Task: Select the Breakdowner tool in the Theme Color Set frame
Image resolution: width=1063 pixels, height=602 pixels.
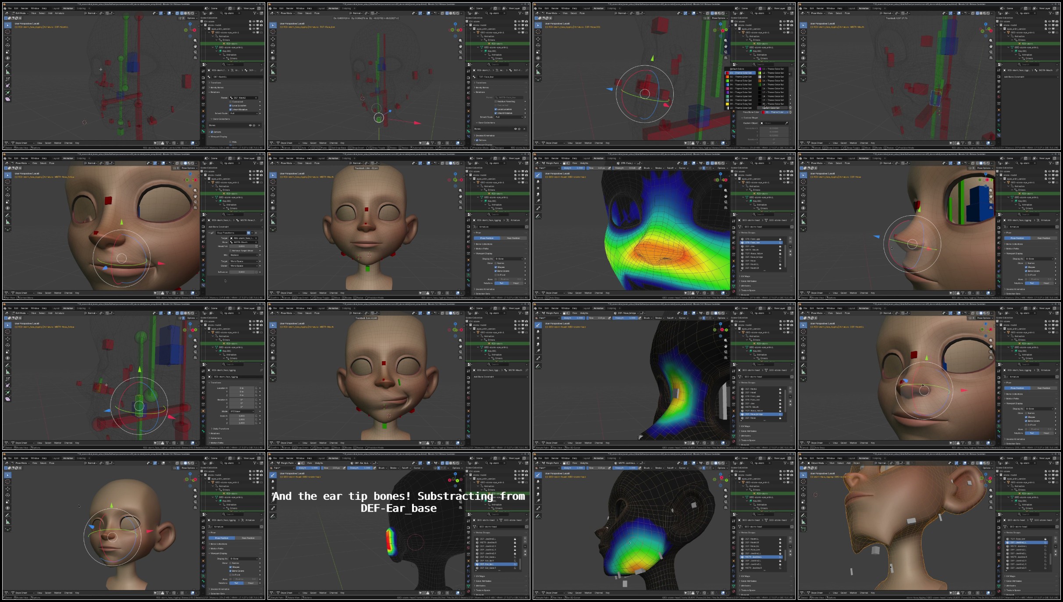Action: [x=538, y=79]
